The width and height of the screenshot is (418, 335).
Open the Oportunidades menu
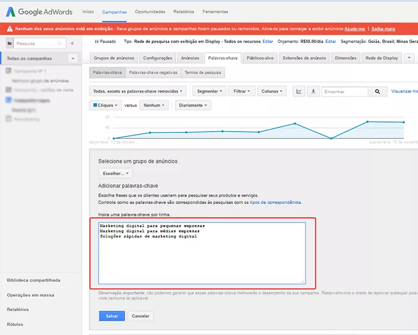coord(150,12)
